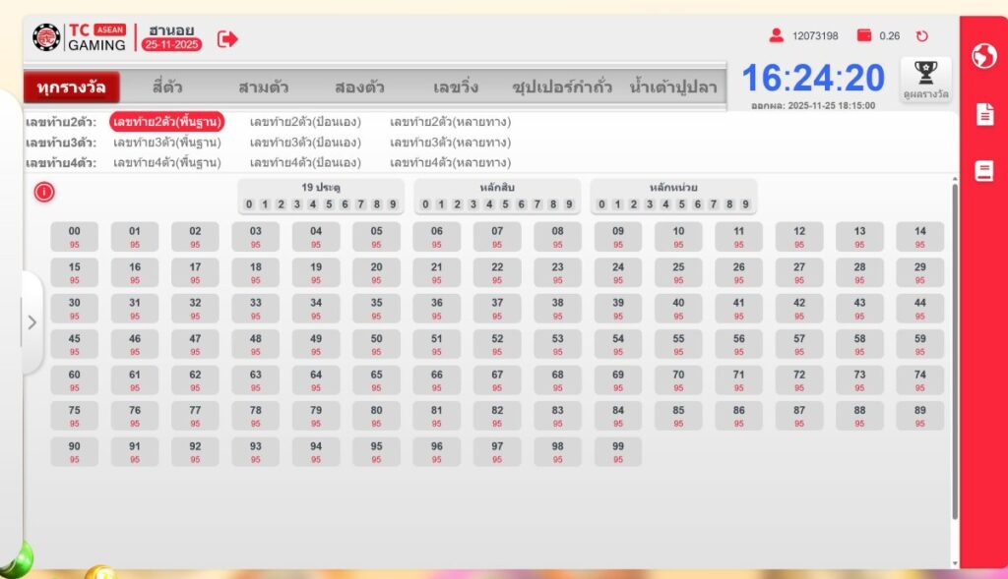Select number 89 in the grid
Screen dimensions: 1008x579
click(x=920, y=416)
